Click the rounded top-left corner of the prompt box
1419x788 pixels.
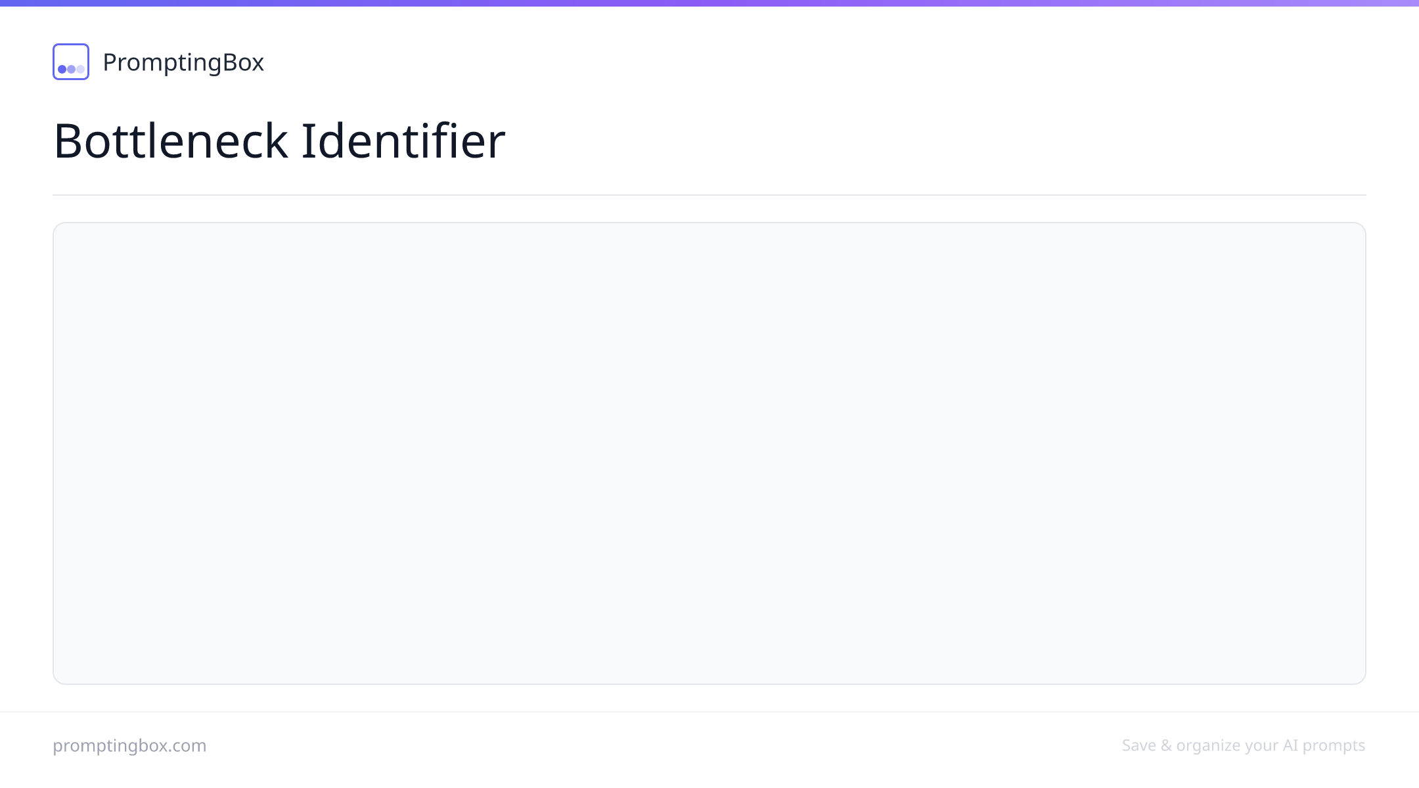point(59,229)
